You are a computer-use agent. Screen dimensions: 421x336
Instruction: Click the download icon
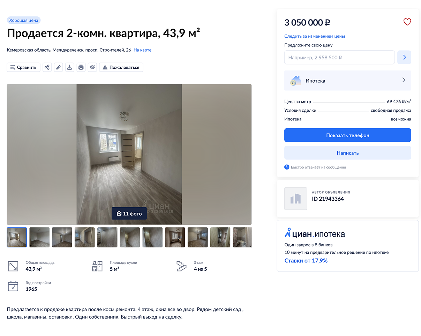(70, 67)
